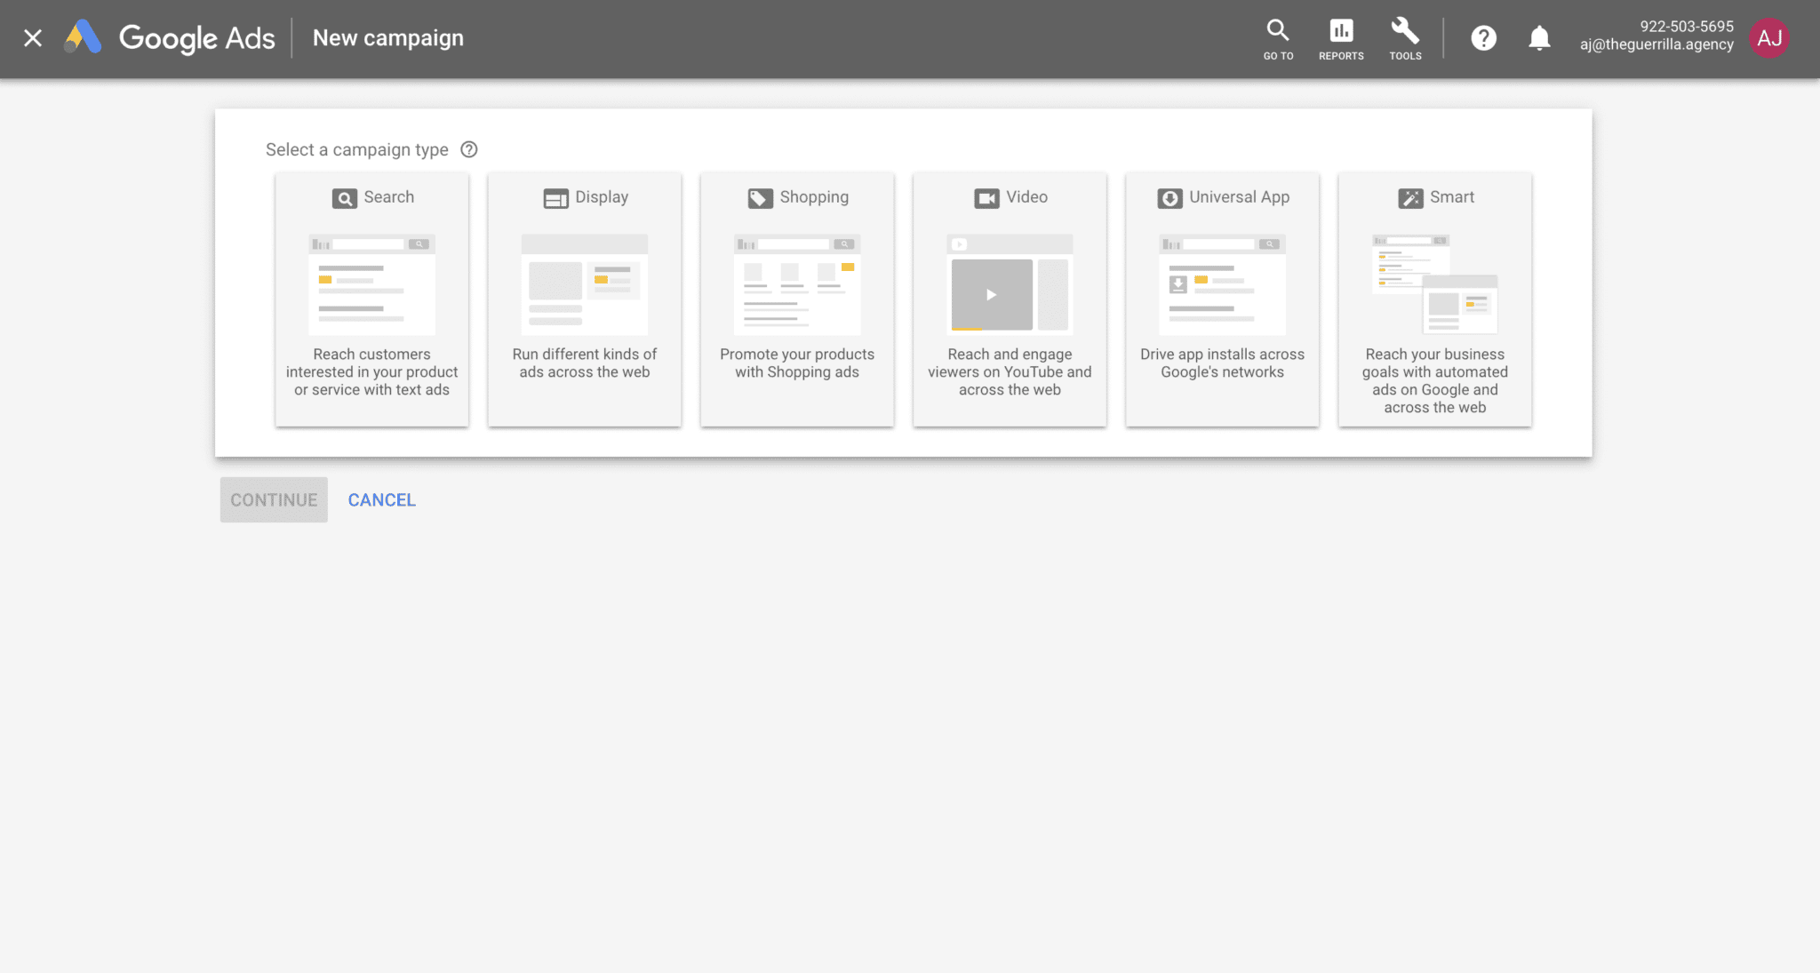1820x973 pixels.
Task: Click the 'REPORTS' label
Action: pos(1341,56)
